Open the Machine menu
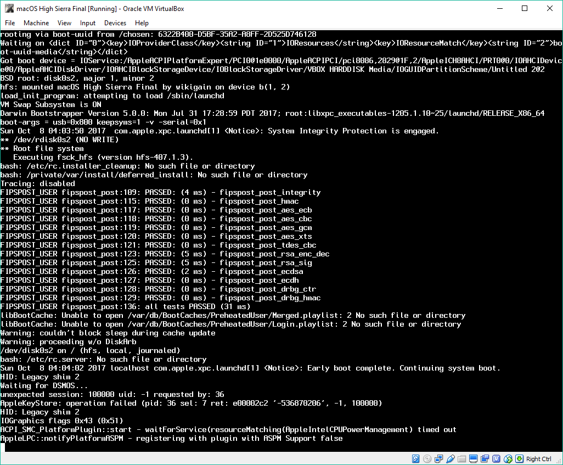This screenshot has width=563, height=465. pyautogui.click(x=36, y=23)
